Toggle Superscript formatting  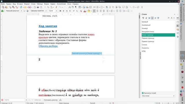pos(74,11)
